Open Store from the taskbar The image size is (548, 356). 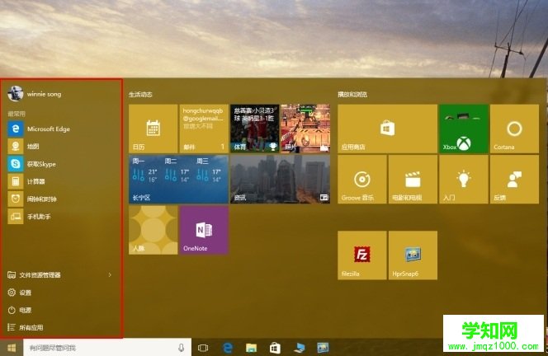(275, 348)
